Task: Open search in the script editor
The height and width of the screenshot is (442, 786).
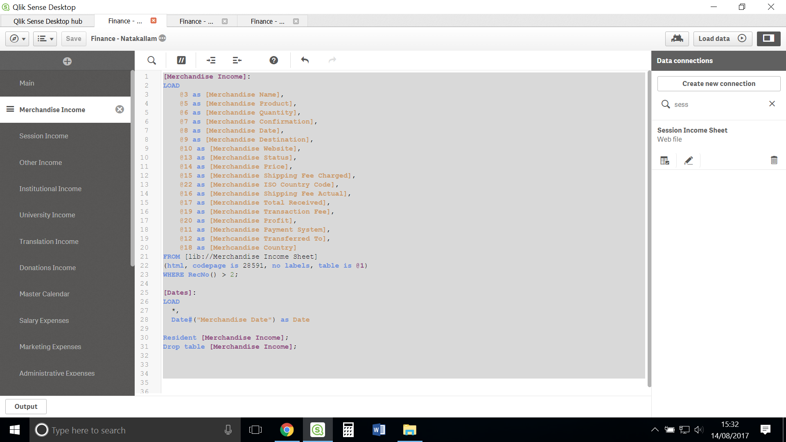Action: point(151,60)
